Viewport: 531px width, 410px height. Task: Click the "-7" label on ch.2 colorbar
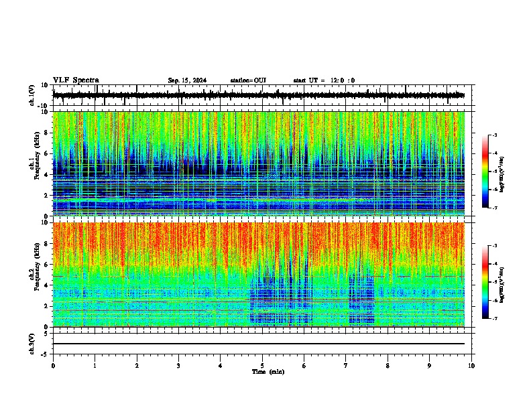coord(495,318)
